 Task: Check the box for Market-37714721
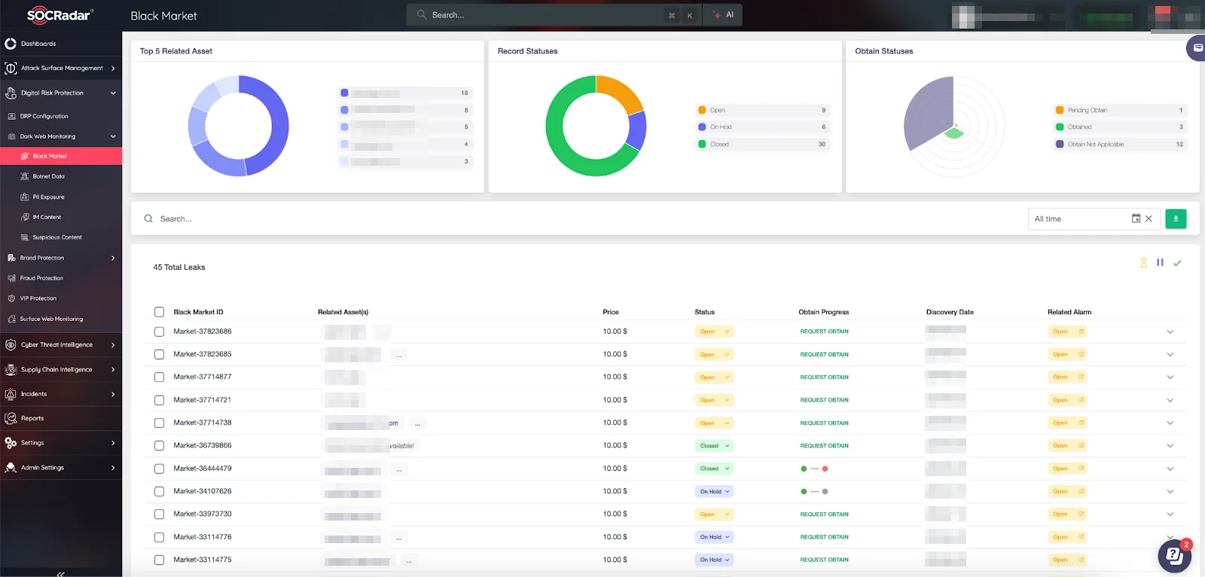[x=159, y=400]
